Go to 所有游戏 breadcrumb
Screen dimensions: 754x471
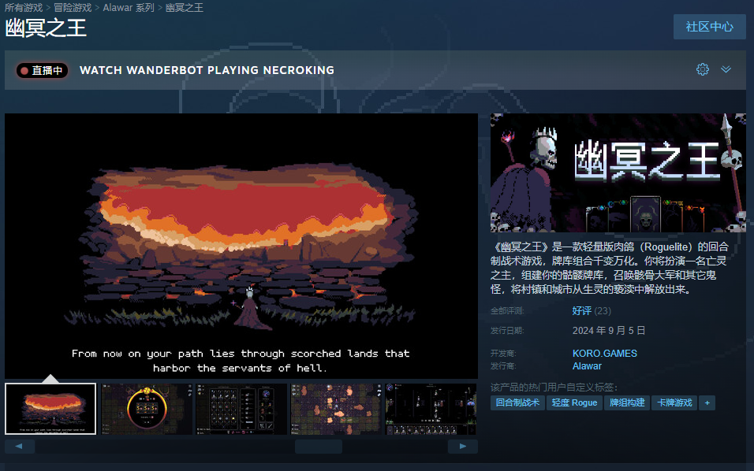[24, 7]
